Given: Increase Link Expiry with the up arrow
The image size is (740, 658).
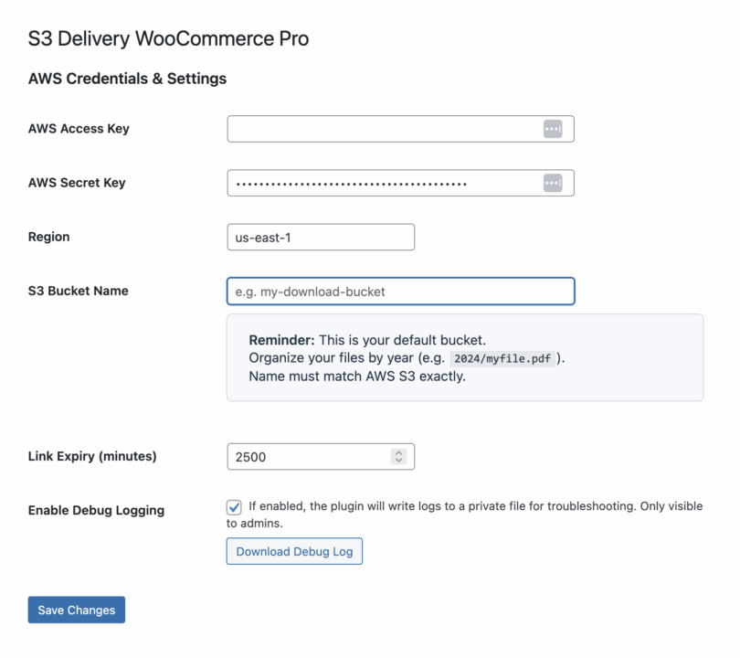Looking at the screenshot, I should (x=398, y=452).
